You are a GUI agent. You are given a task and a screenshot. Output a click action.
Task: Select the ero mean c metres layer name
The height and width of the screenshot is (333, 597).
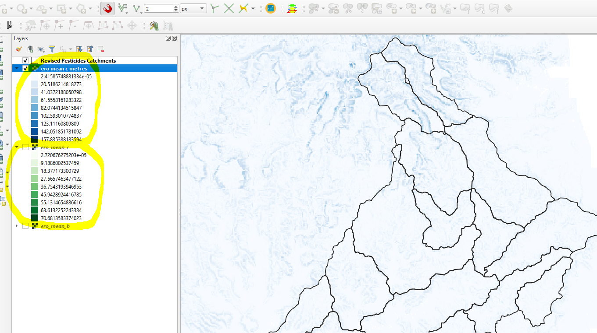[64, 69]
